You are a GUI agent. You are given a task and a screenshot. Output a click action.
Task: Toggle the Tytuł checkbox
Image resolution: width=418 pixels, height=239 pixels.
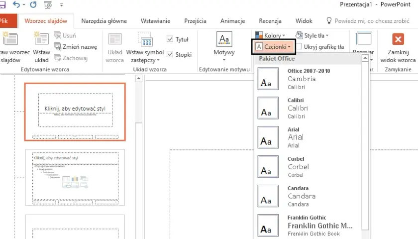170,39
